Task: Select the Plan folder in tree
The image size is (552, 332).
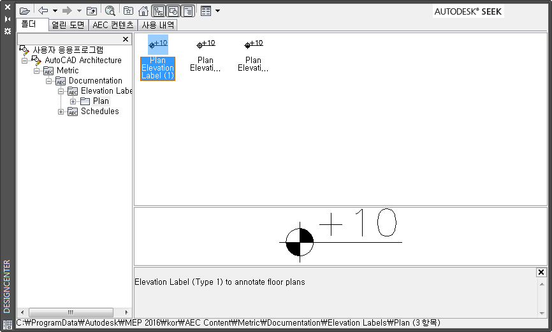Action: coord(101,101)
